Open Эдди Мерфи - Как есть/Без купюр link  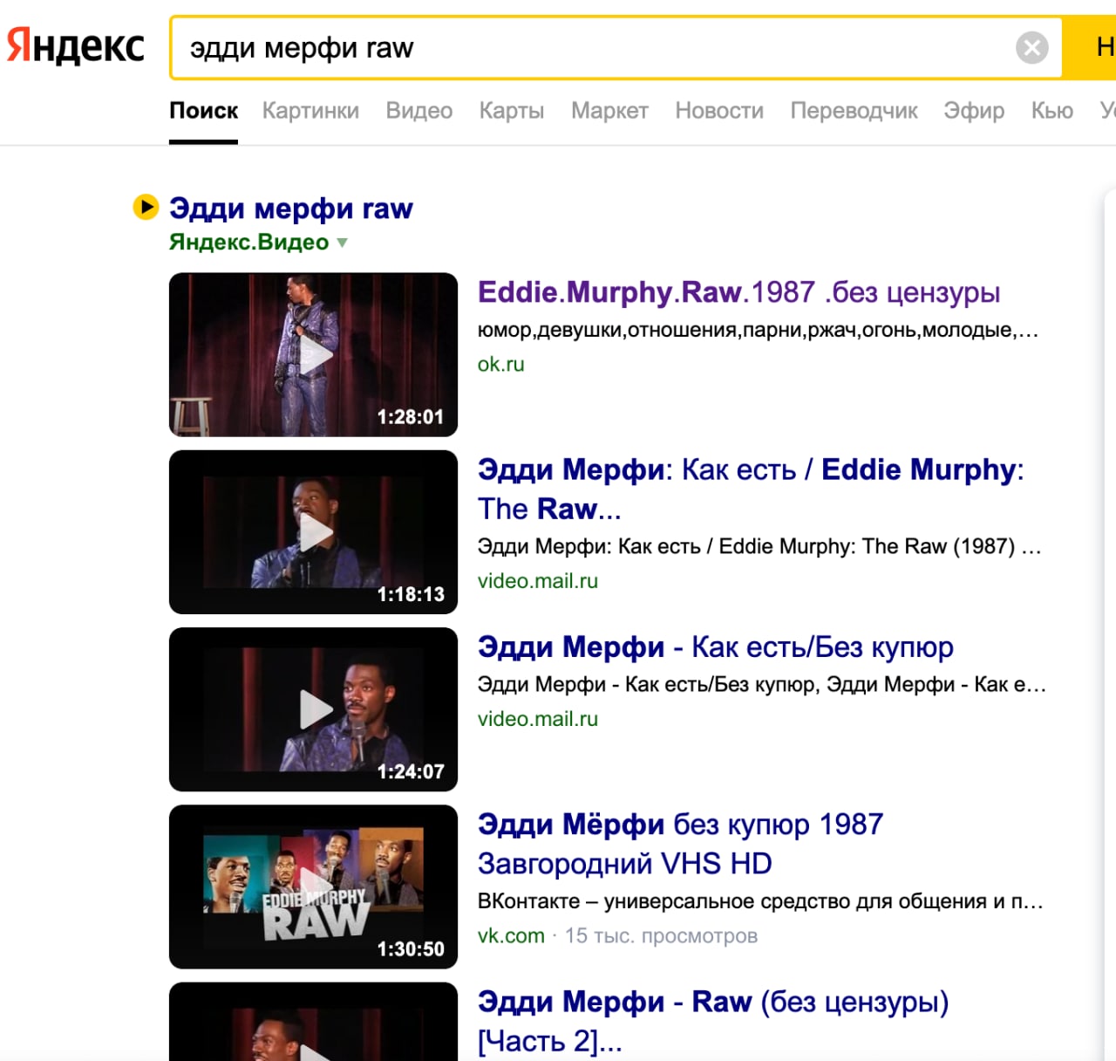[715, 647]
